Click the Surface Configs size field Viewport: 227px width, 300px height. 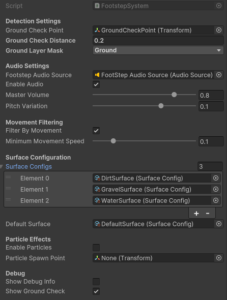pos(210,166)
